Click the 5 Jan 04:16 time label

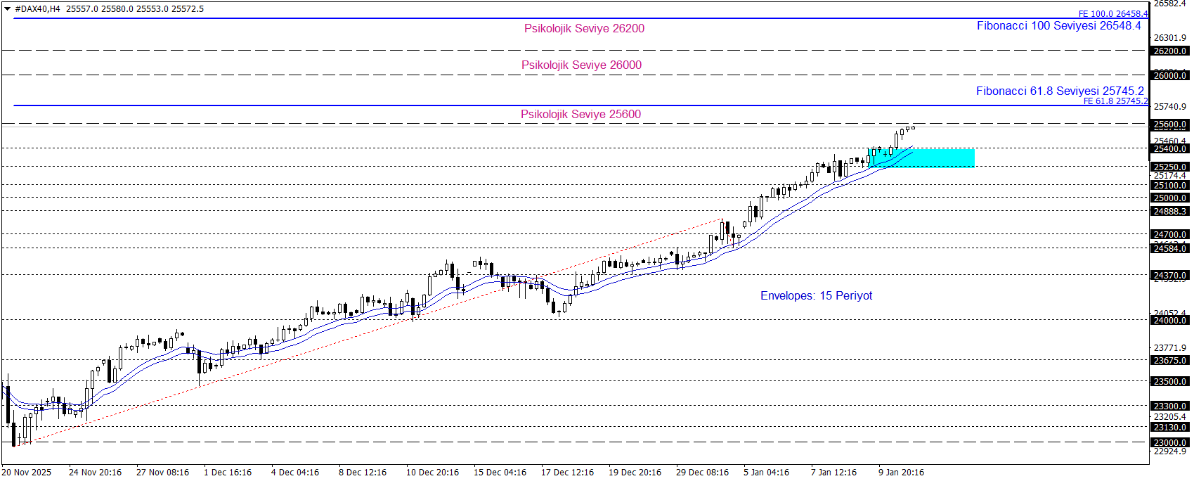(766, 473)
